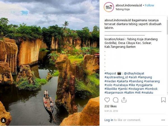This screenshot has width=168, height=126.
Task: Open more options ellipsis menu
Action: 163,120
